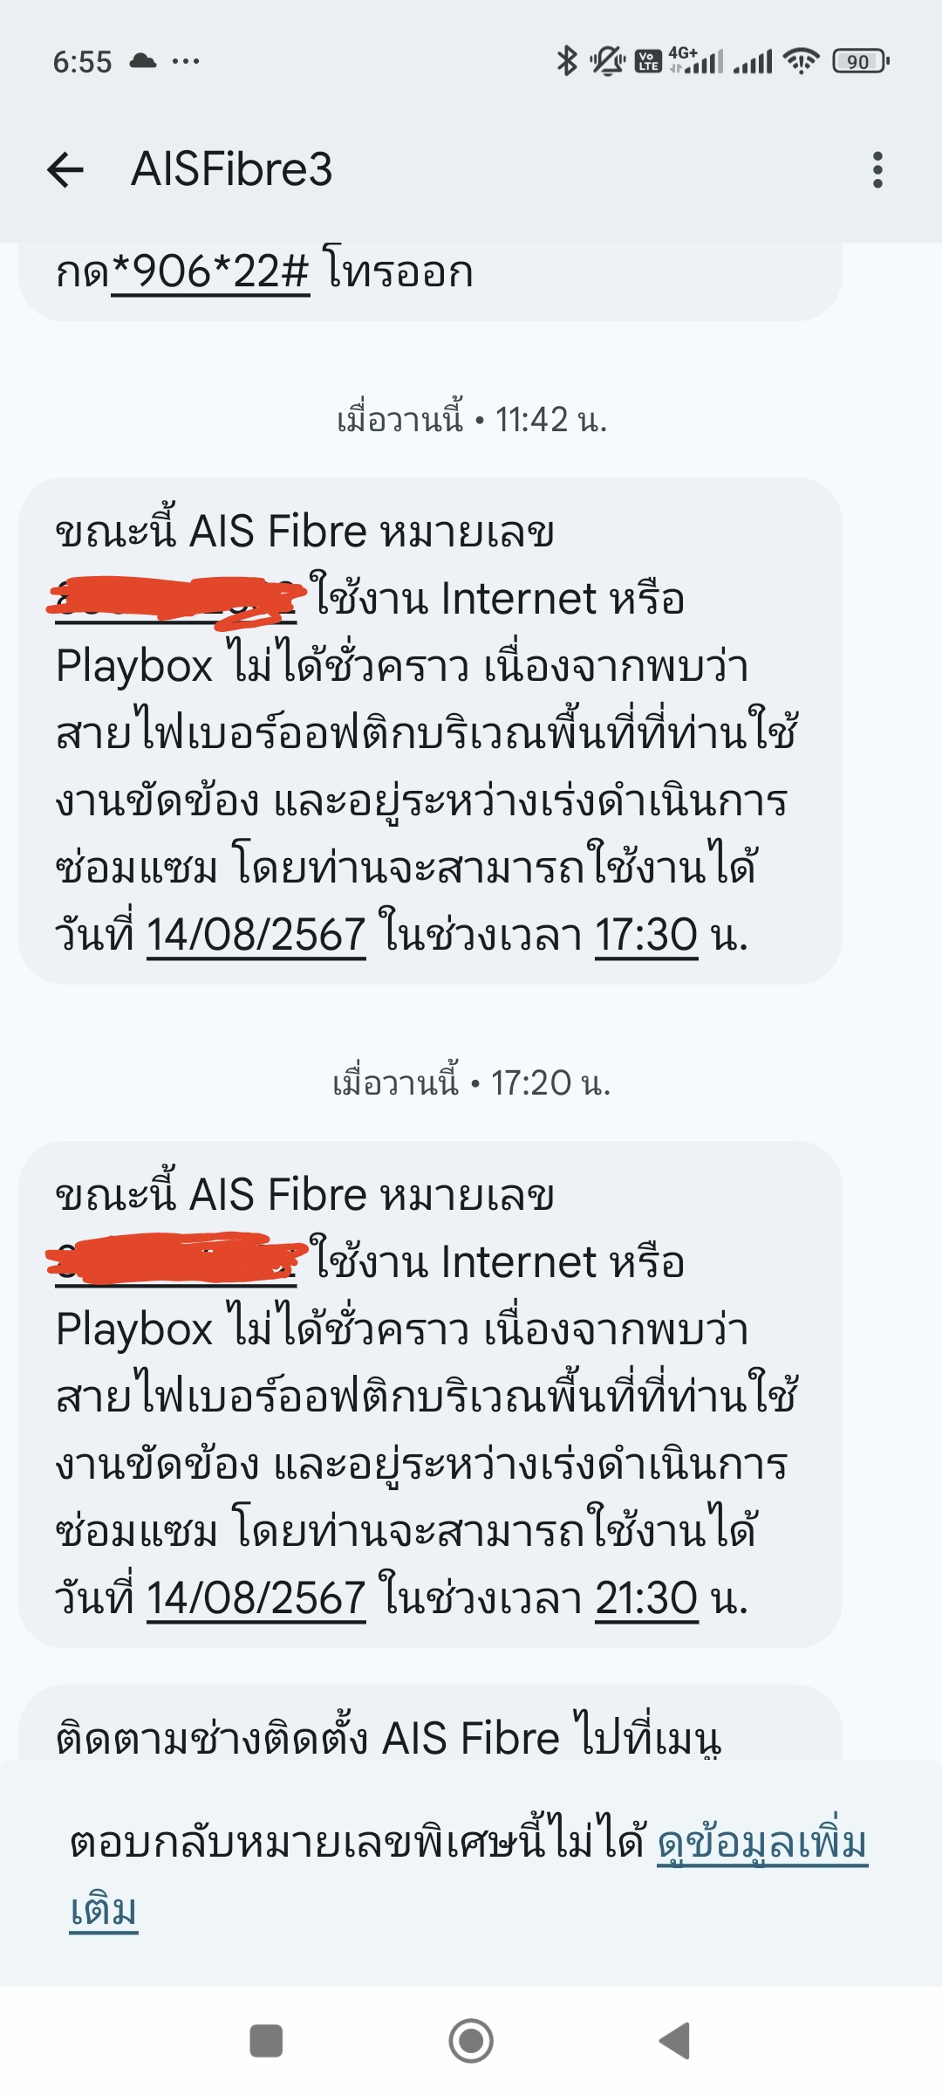The image size is (942, 2095).
Task: Tap the triangle back navigation button
Action: (x=674, y=2041)
